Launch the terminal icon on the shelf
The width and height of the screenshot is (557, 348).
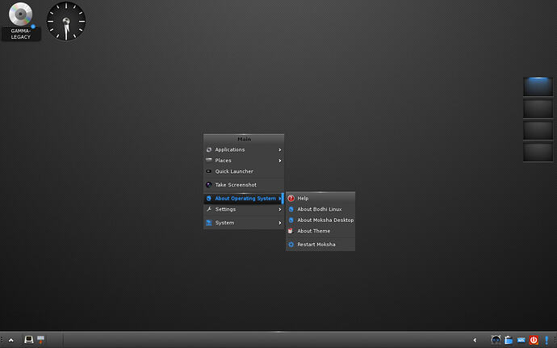[x=29, y=340]
